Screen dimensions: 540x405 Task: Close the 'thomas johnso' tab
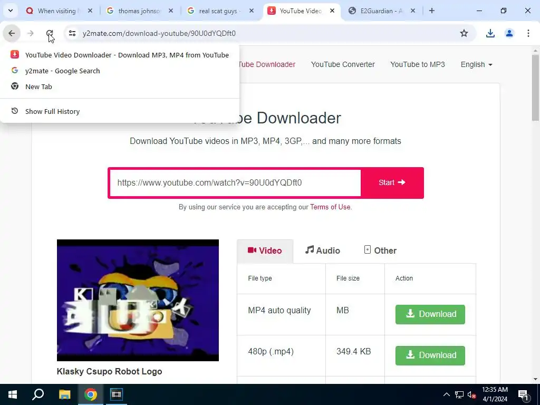tap(171, 11)
